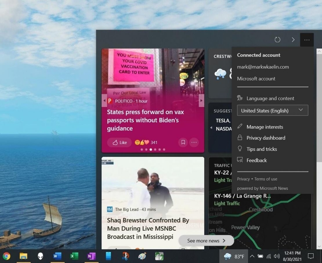Click the Tips and tricks lightbulb icon

[240, 149]
